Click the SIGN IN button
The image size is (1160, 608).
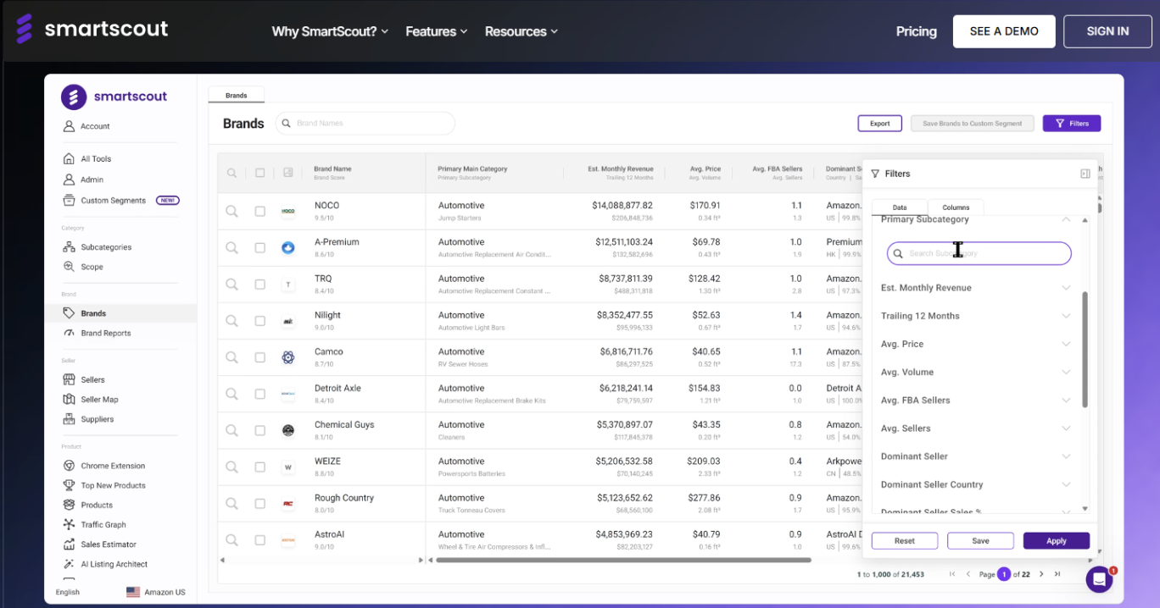point(1107,31)
